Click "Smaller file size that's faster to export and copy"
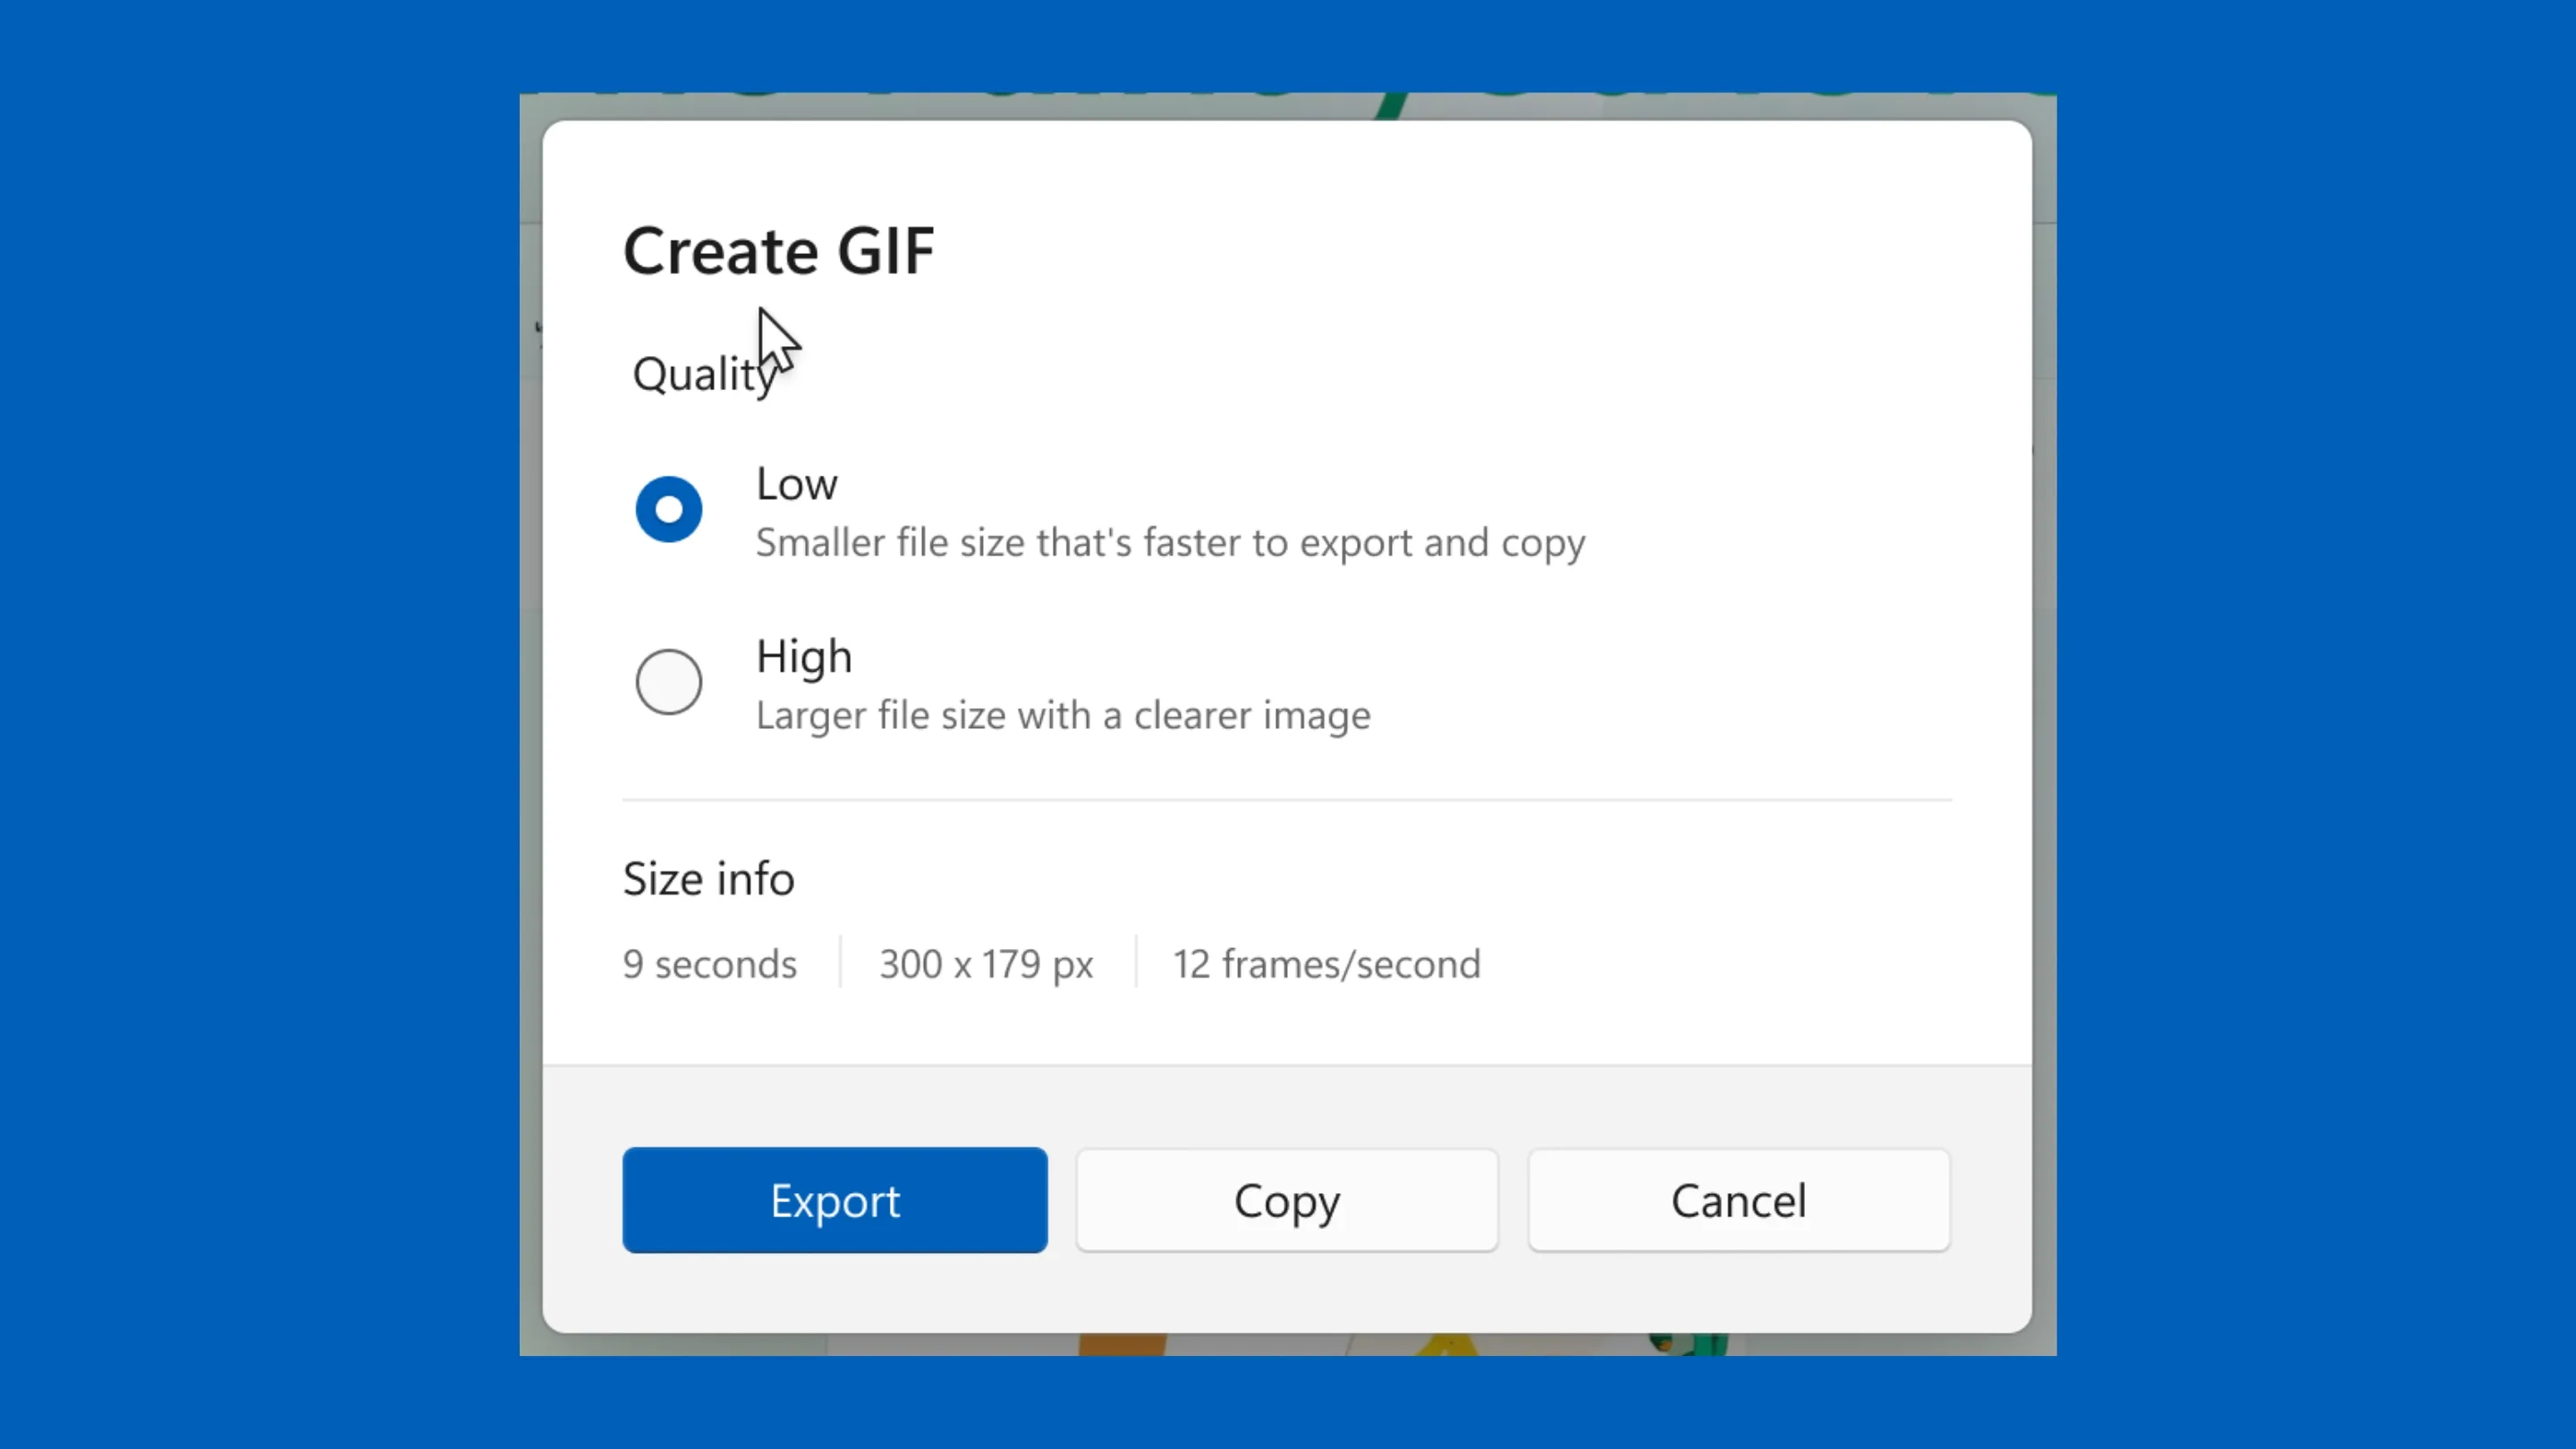 coord(1170,543)
